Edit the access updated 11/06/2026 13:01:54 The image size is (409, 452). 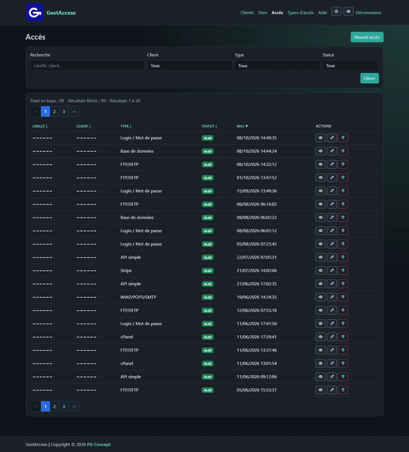tap(332, 363)
